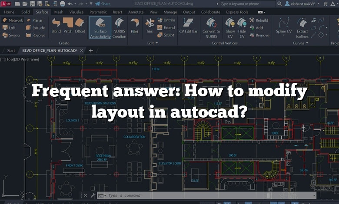Image resolution: width=339 pixels, height=204 pixels.
Task: Click the command line input
Action: tap(206, 196)
